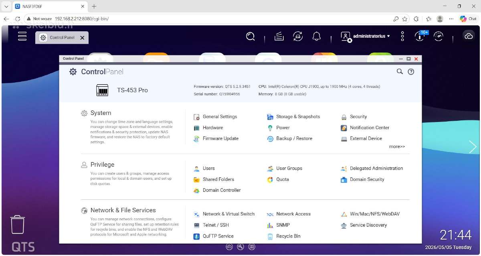Open the notifications bell icon
Screen dimensions: 481x256
coord(317,37)
